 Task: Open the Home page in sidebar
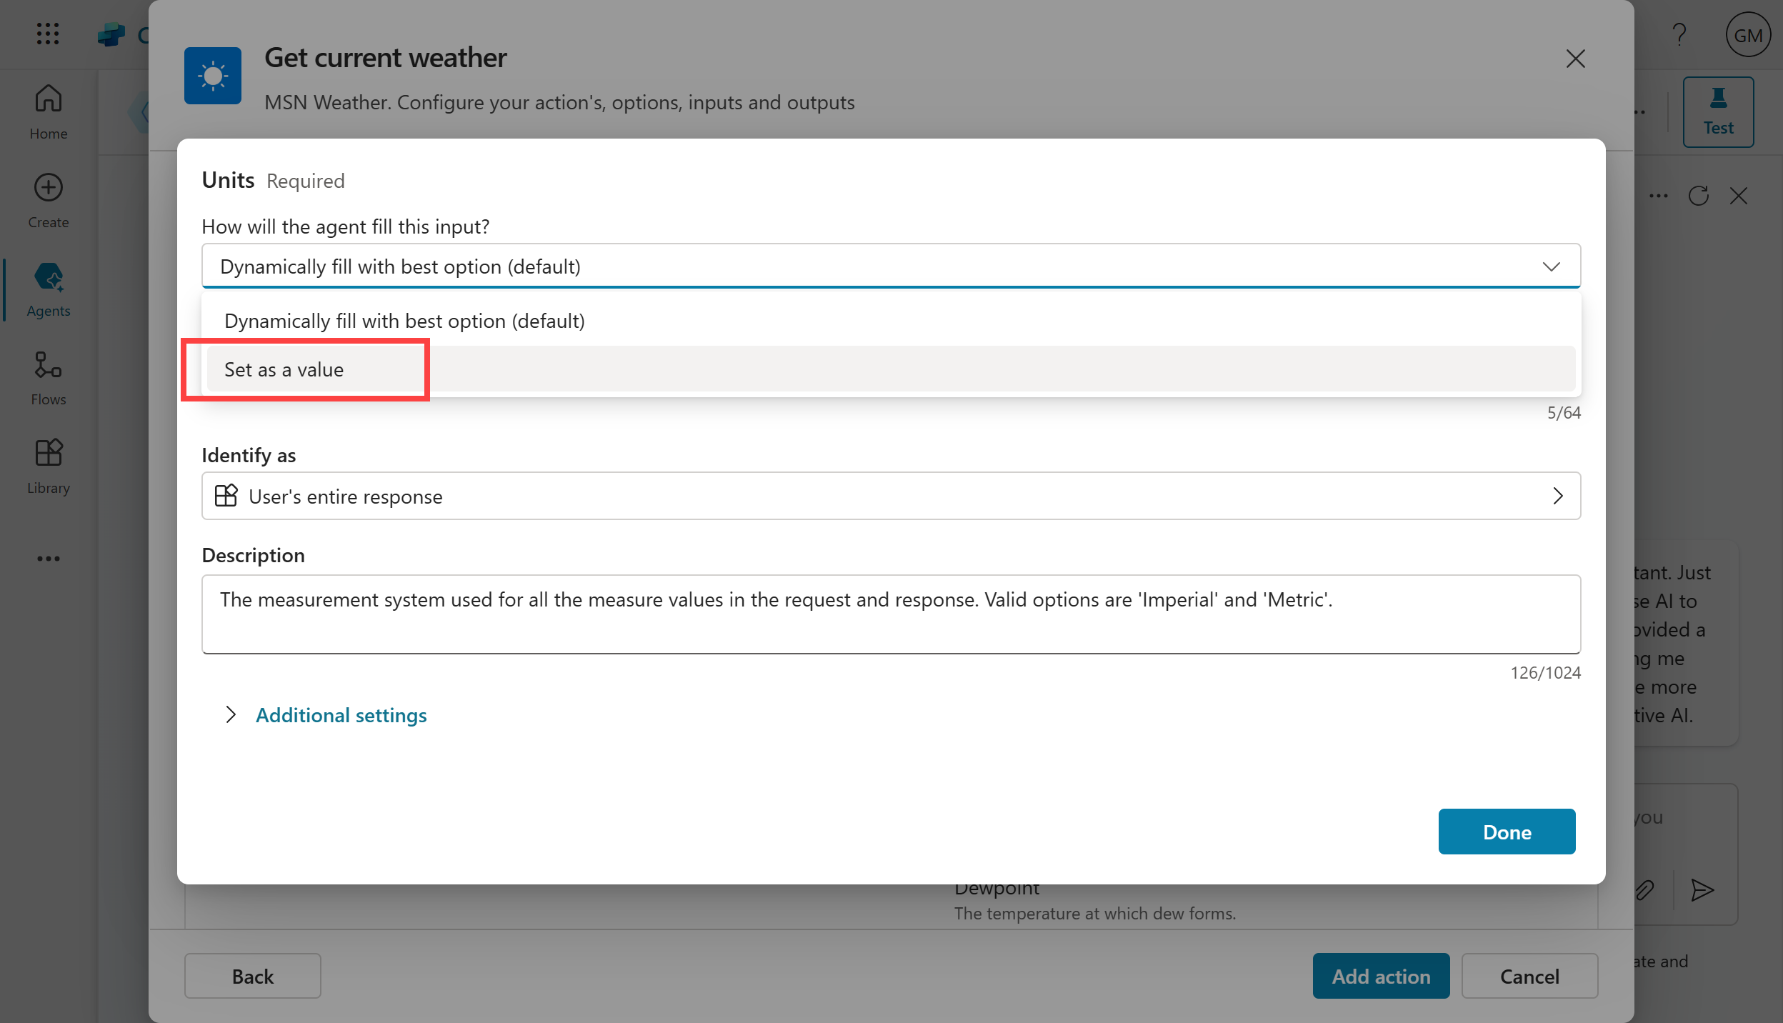click(48, 111)
